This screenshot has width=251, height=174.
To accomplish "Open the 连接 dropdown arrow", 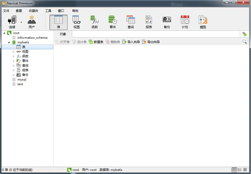I will (21, 22).
